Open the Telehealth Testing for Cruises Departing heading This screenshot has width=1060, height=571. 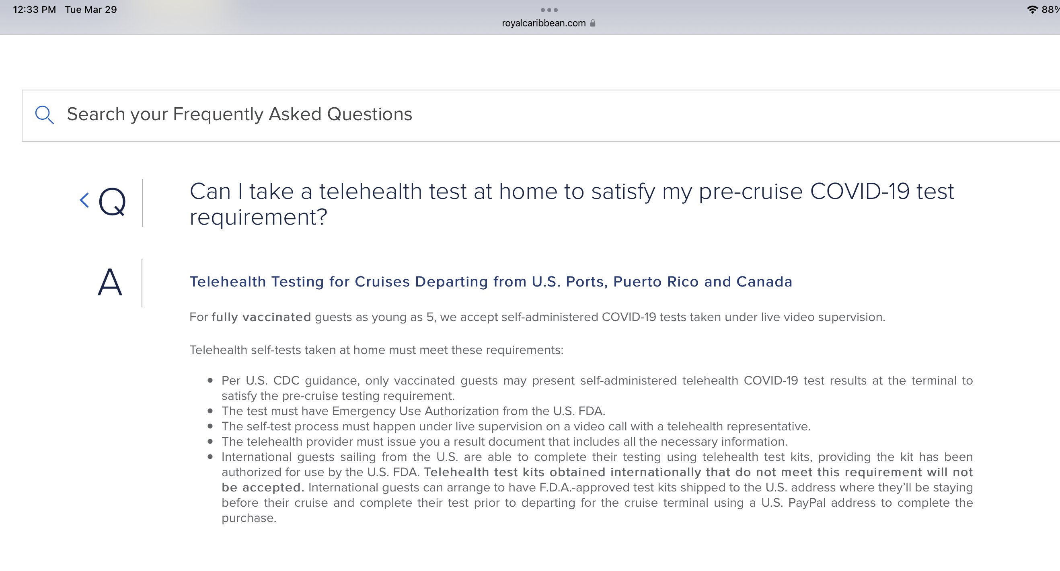click(x=491, y=282)
